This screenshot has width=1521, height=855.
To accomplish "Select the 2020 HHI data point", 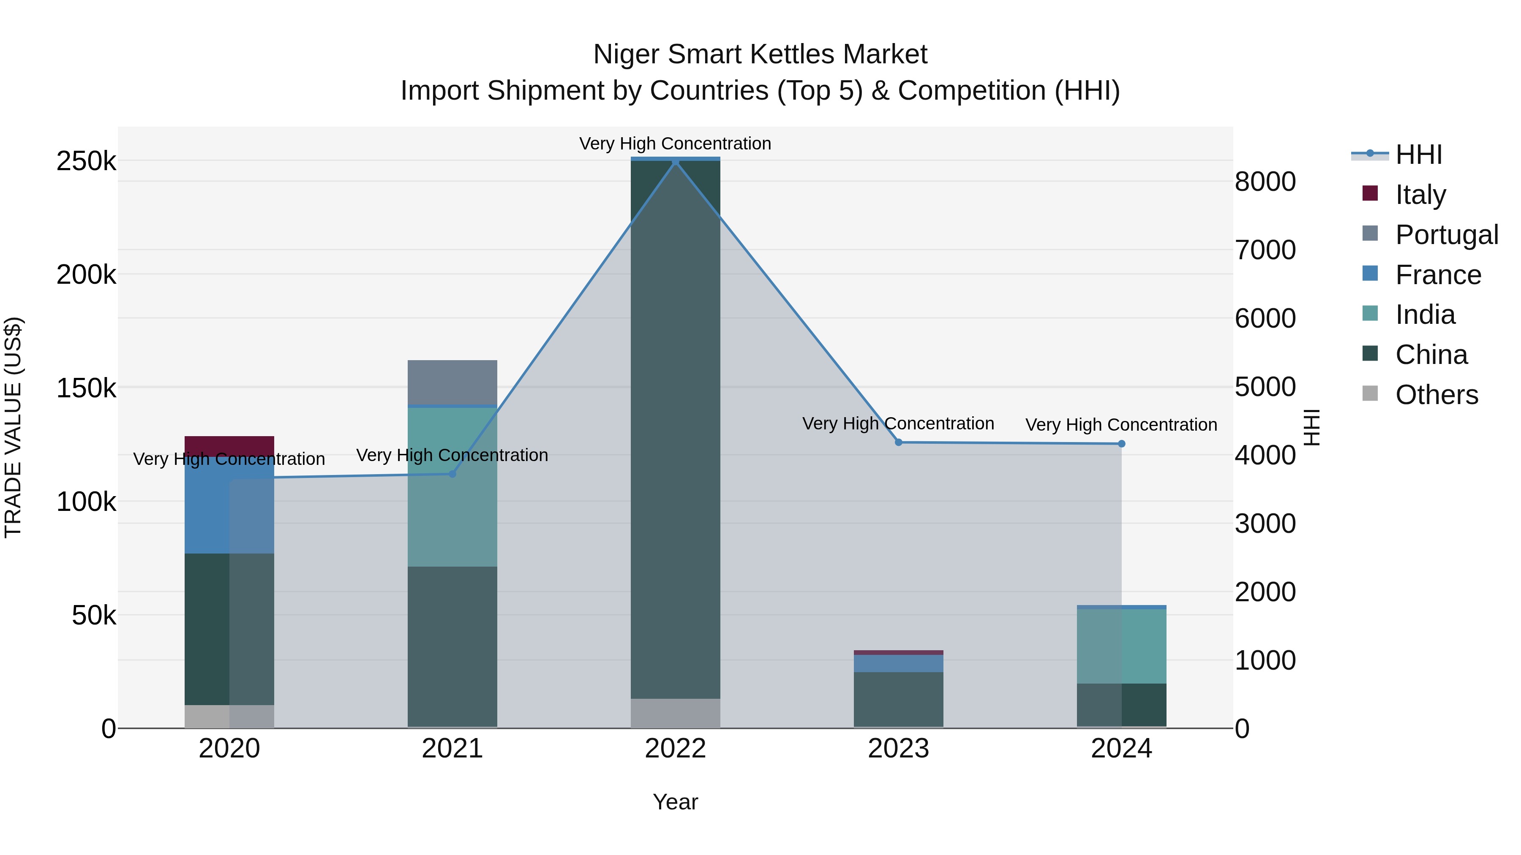I will tap(230, 478).
